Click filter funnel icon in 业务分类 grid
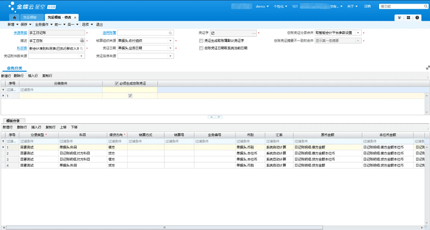The width and height of the screenshot is (430, 230). 3,90
